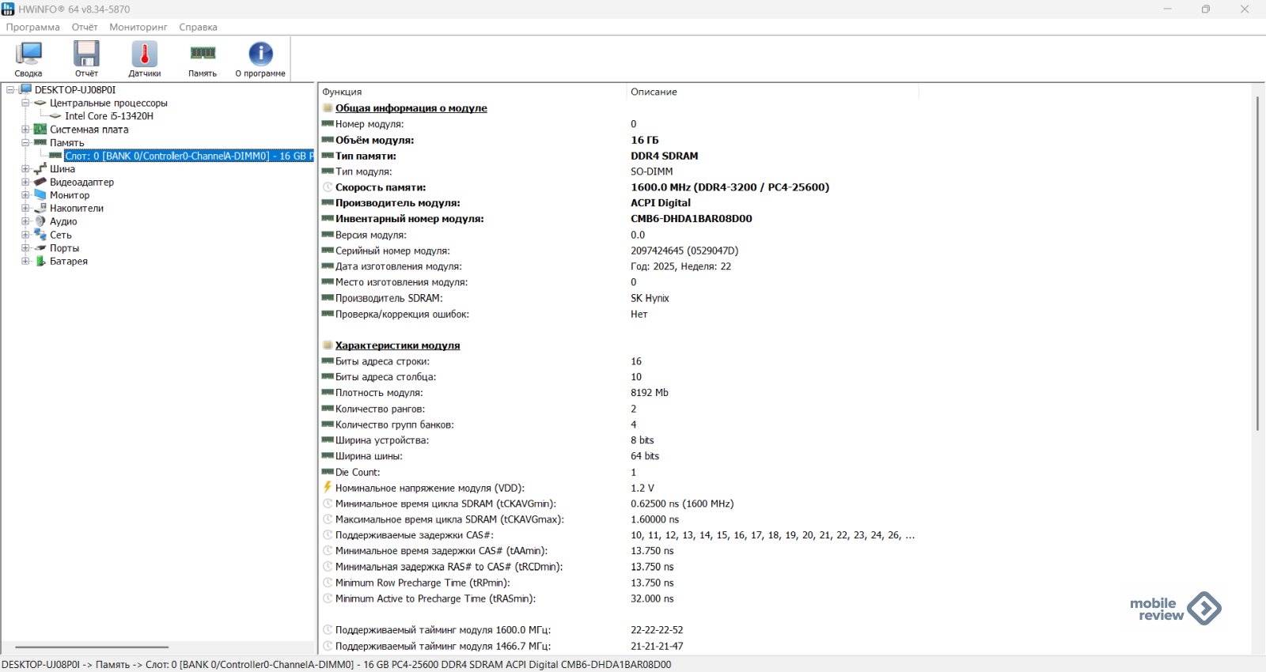The height and width of the screenshot is (672, 1266).
Task: Select the Аудио tree item
Action: [x=63, y=222]
